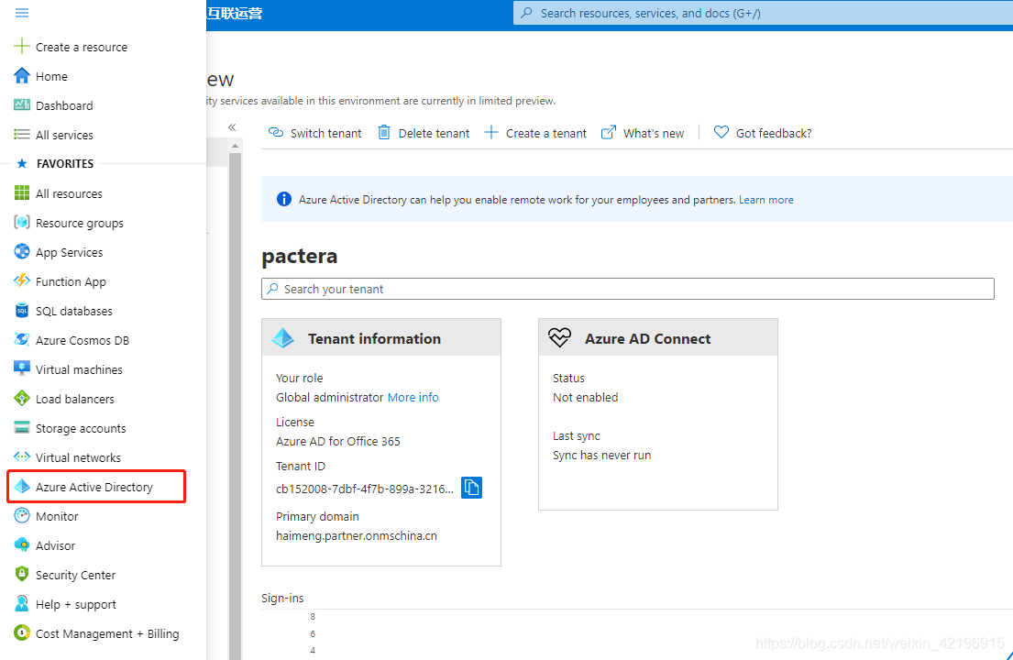Screen dimensions: 1013x660
Task: Click the Virtual networks icon
Action: click(21, 456)
